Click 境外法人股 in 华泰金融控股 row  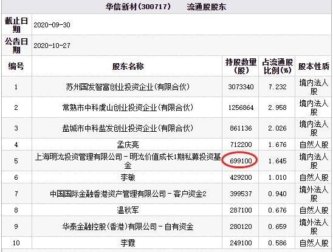pyautogui.click(x=314, y=226)
